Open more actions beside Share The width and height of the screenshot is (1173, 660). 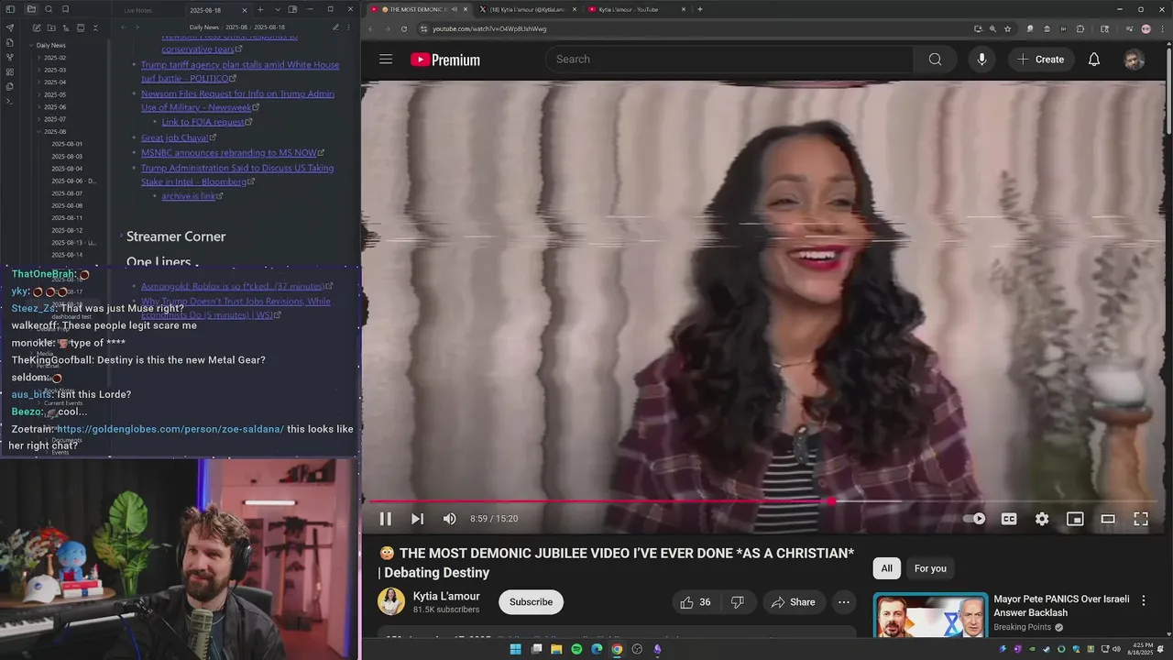point(844,602)
